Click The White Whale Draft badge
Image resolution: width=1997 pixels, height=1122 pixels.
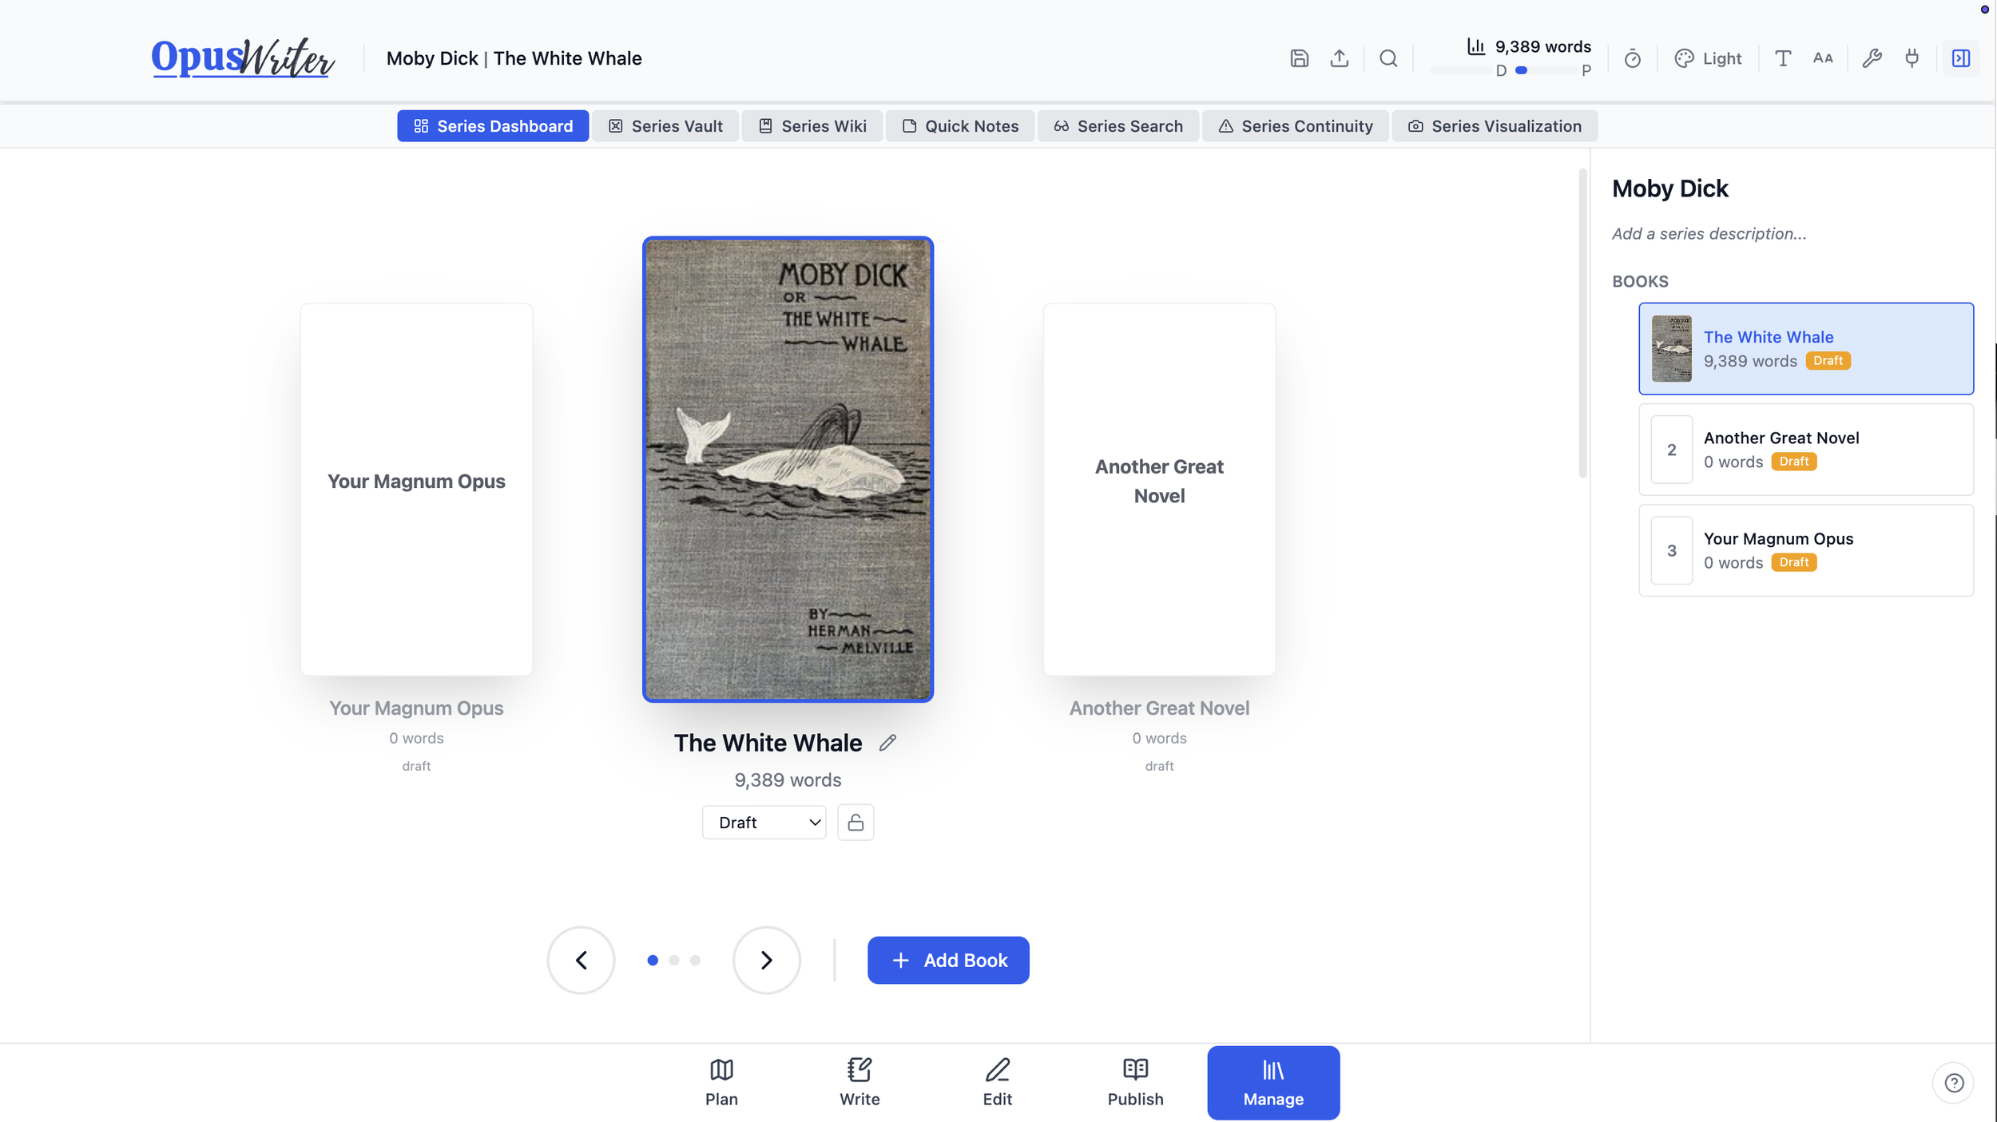[x=1828, y=361]
